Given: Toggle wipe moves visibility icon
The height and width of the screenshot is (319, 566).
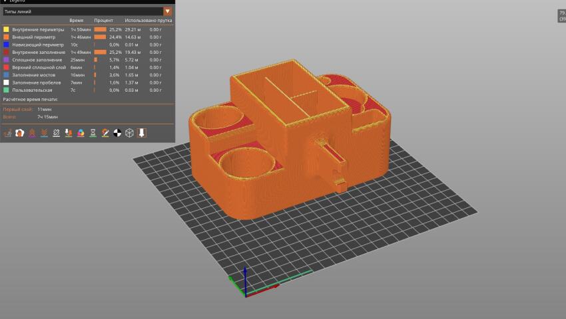Looking at the screenshot, I should (x=20, y=133).
